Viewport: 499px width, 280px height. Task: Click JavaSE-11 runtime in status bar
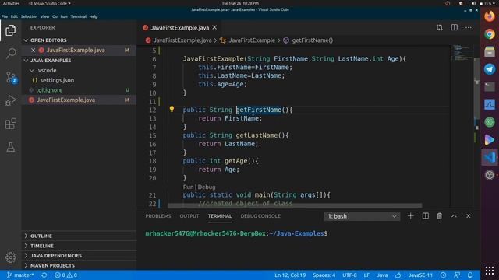[x=420, y=275]
